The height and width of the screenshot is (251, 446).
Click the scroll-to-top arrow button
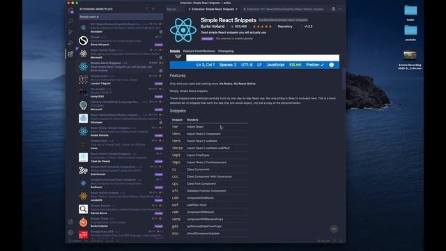click(x=334, y=229)
